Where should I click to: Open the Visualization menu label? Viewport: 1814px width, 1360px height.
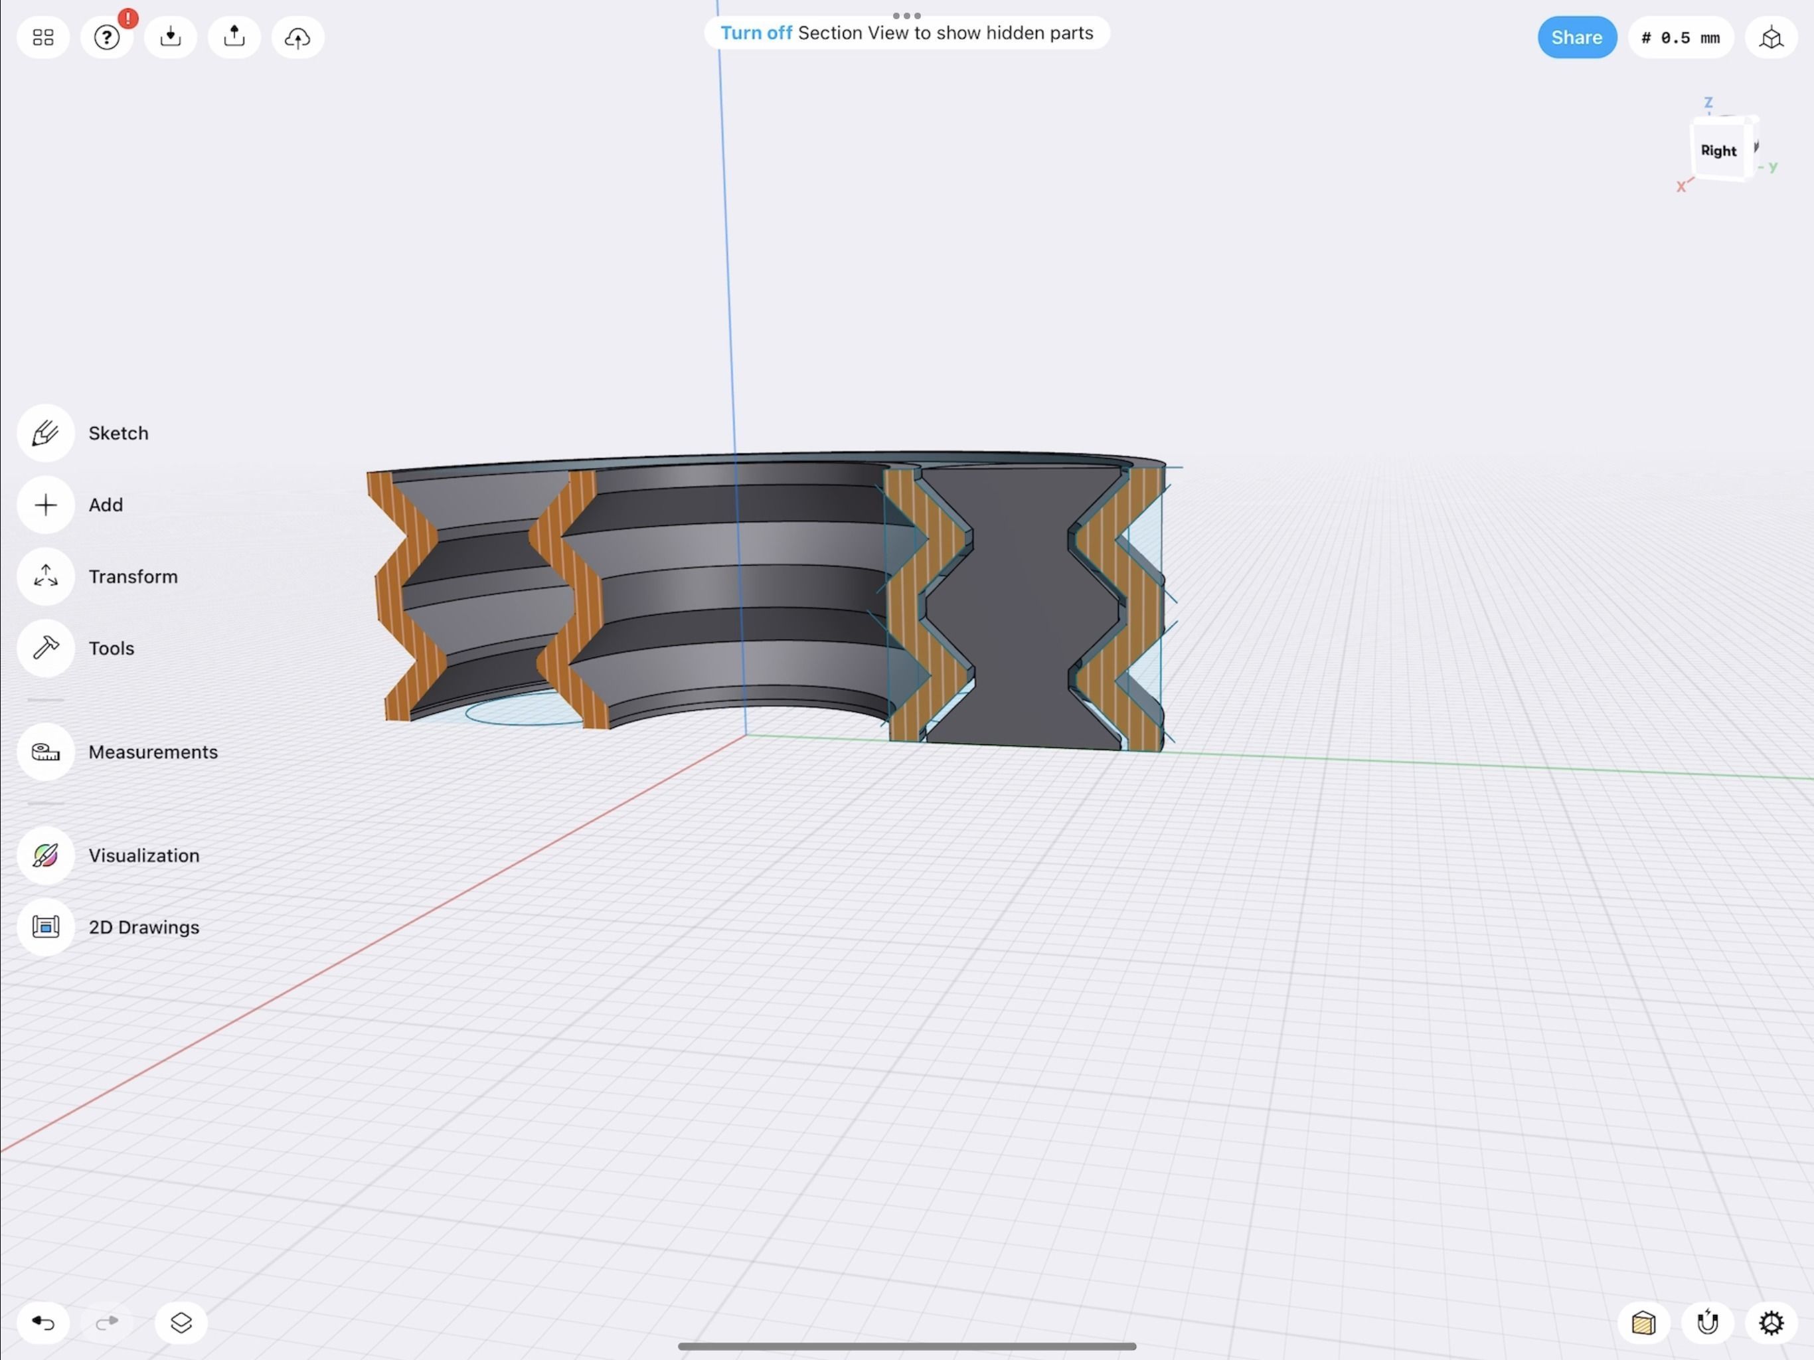[x=144, y=855]
